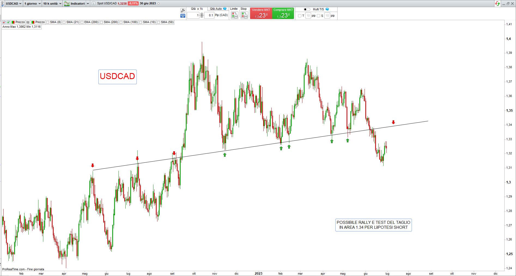
Task: Expand the 1 giorno timeframe dropdown
Action: [32, 4]
